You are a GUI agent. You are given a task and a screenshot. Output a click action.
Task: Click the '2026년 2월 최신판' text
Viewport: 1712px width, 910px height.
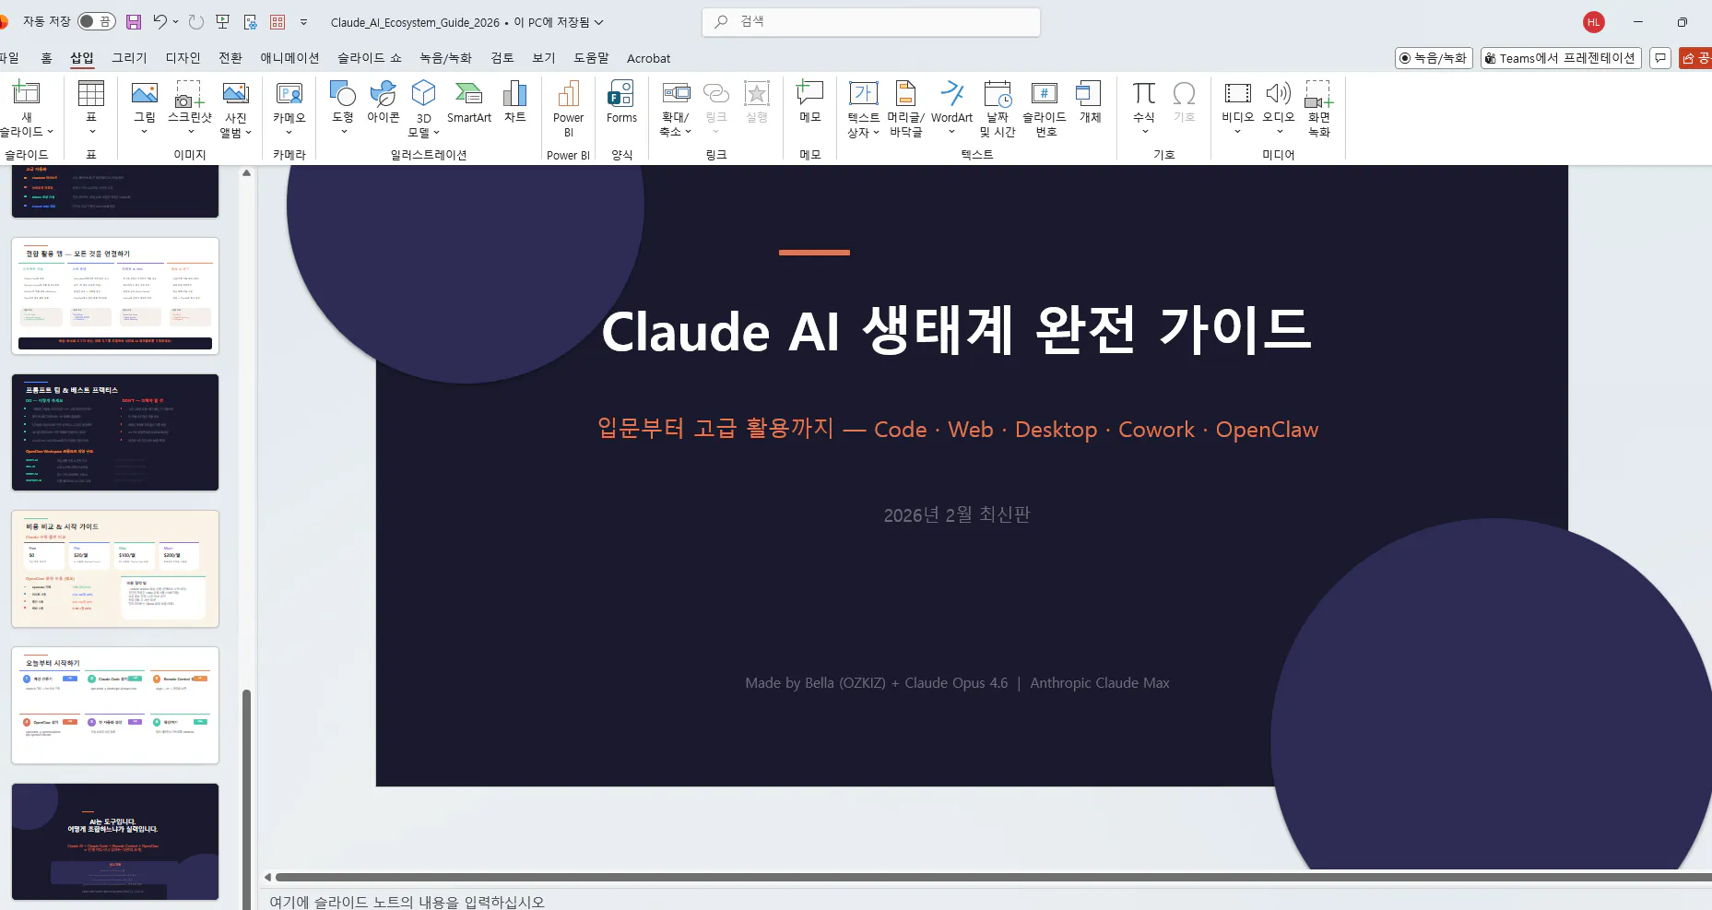tap(957, 514)
